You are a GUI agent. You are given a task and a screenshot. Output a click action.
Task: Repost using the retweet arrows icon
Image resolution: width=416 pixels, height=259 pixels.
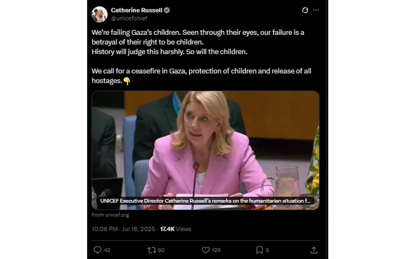151,250
